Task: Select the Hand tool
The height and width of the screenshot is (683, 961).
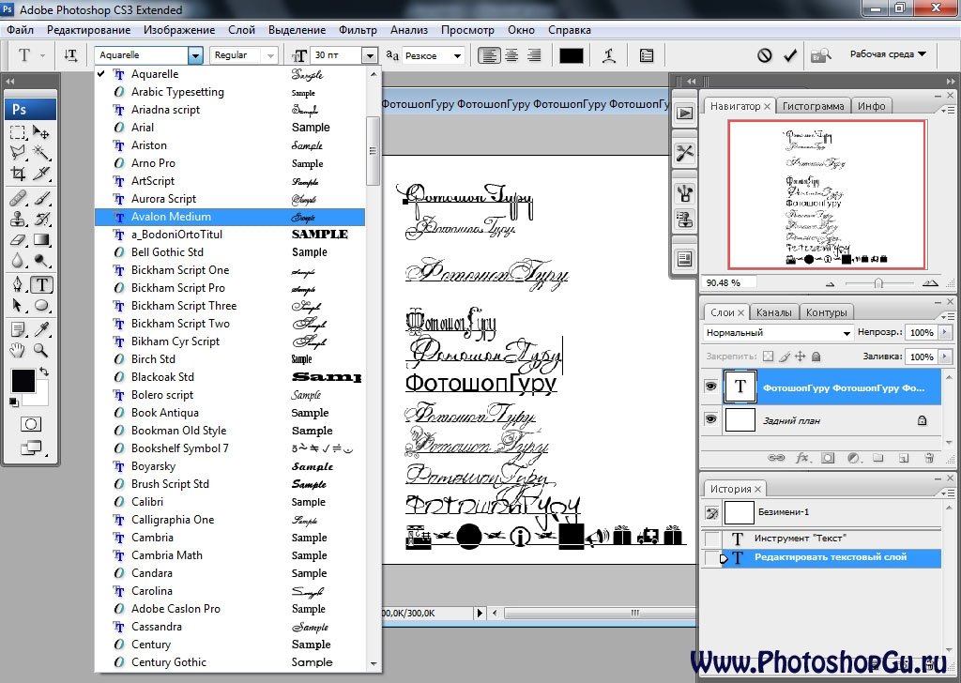Action: (18, 350)
